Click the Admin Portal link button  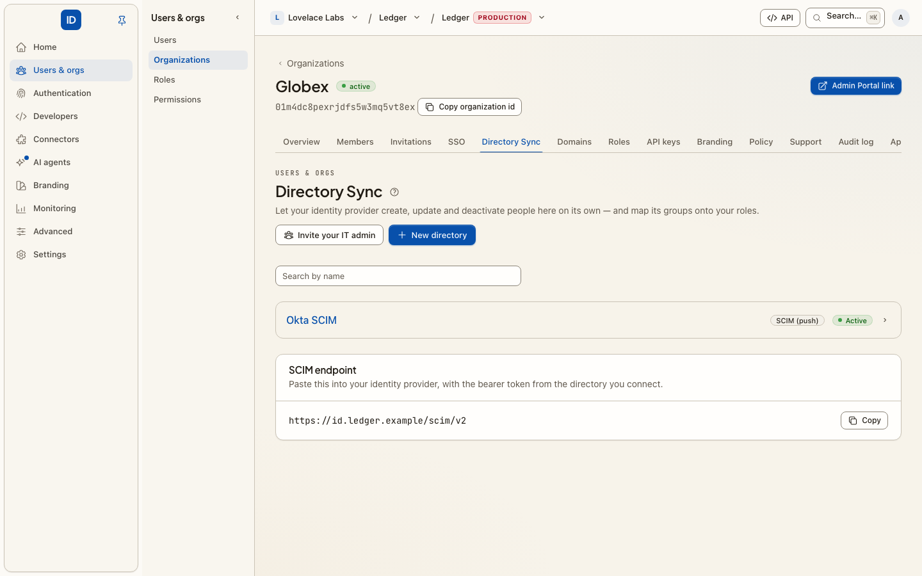click(856, 86)
